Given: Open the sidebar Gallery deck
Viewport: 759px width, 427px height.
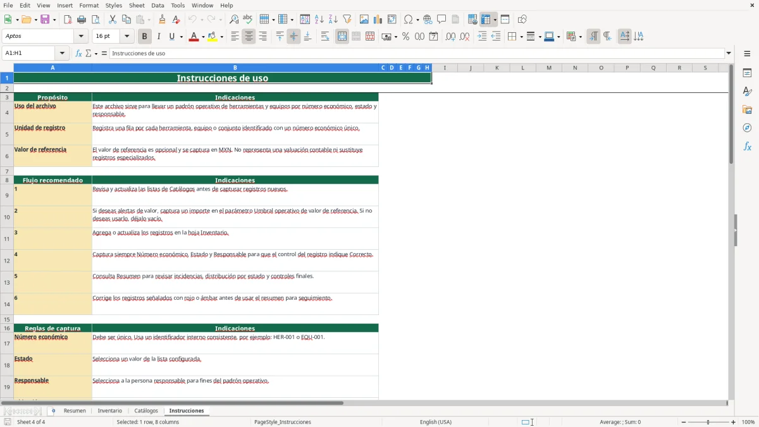Looking at the screenshot, I should [x=747, y=110].
